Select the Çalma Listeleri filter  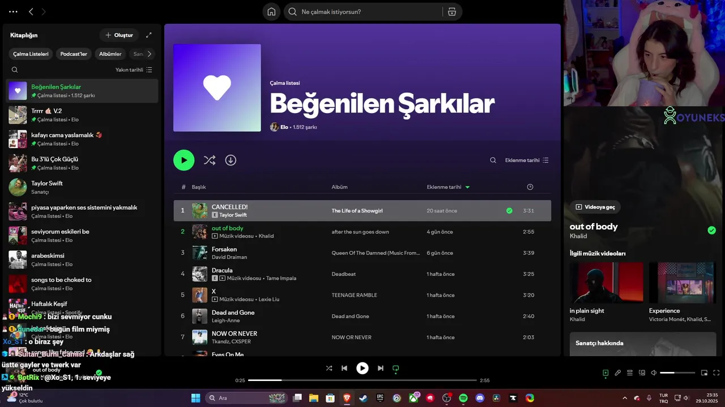pos(31,54)
